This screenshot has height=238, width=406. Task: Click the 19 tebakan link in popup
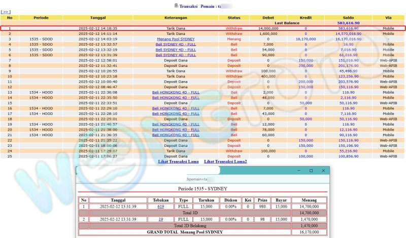tap(160, 219)
